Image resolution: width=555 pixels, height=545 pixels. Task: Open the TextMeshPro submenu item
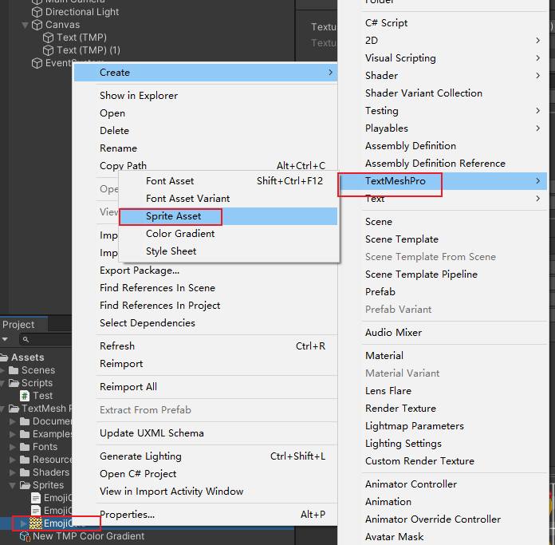[x=443, y=181]
